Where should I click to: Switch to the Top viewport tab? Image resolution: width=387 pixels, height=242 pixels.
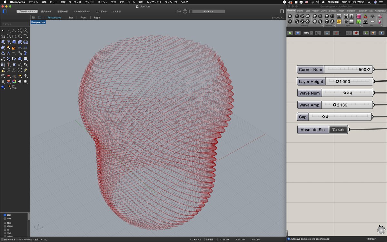[x=71, y=17]
